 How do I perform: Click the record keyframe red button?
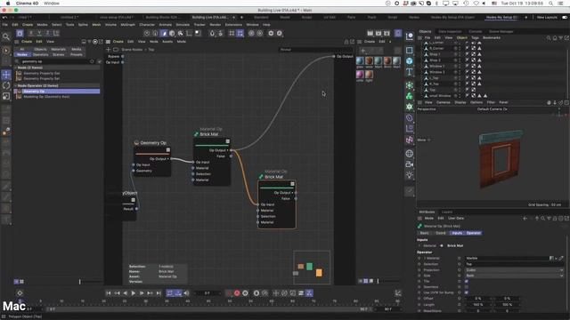pyautogui.click(x=237, y=293)
